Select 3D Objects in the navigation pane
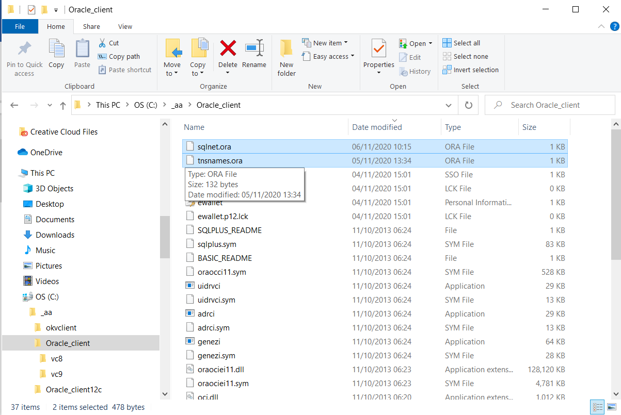Screen dimensions: 621x415 [49, 189]
